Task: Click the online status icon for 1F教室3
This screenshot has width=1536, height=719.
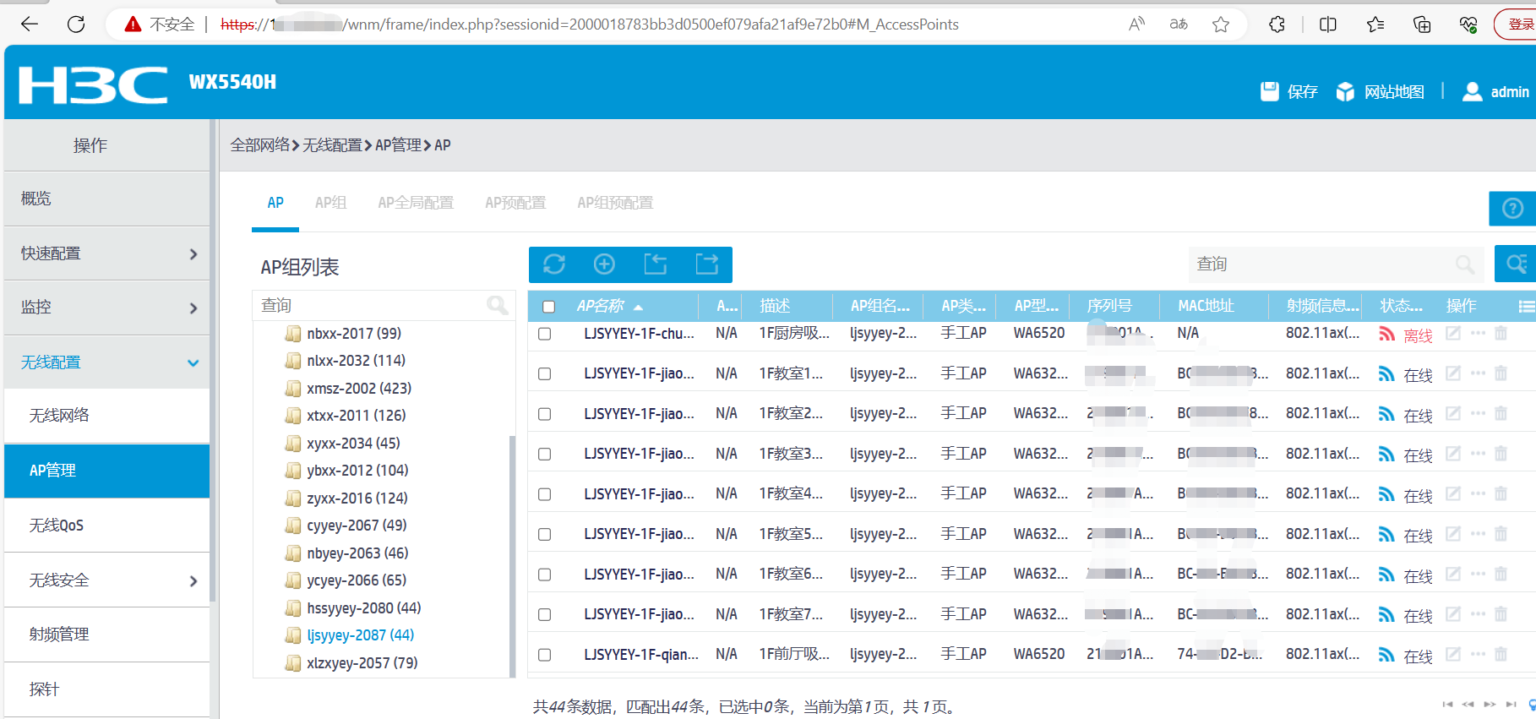Action: (x=1386, y=455)
